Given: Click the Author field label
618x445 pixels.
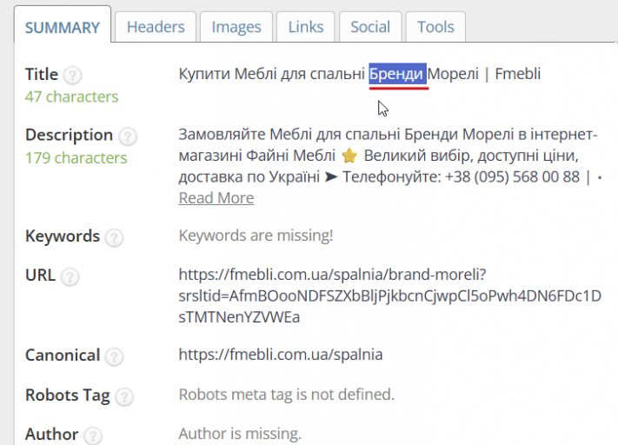Looking at the screenshot, I should [51, 434].
